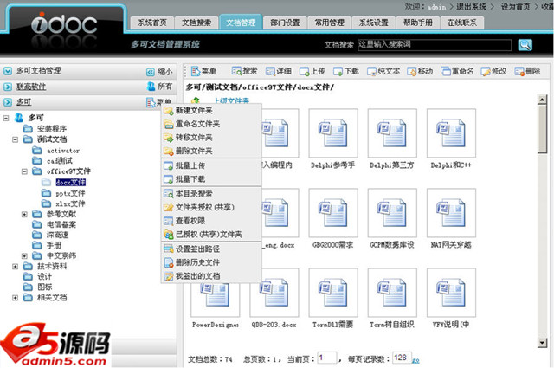Click the 每页记录数 field showing 128
The width and height of the screenshot is (554, 368).
pyautogui.click(x=402, y=358)
